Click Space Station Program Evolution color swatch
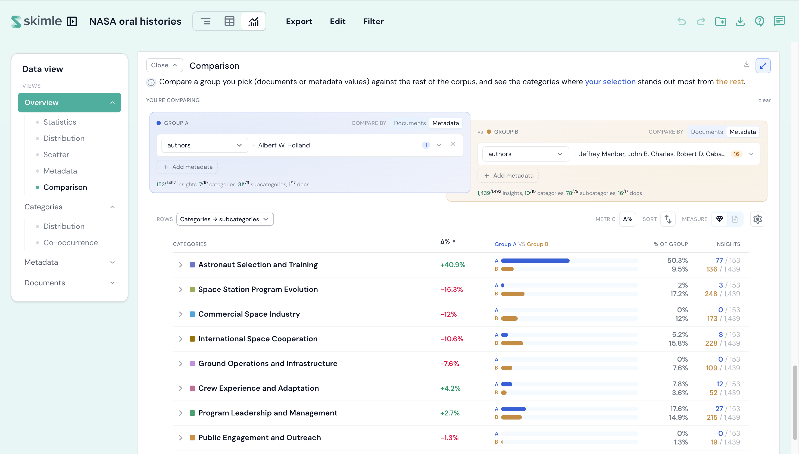Viewport: 799px width, 454px height. click(192, 289)
